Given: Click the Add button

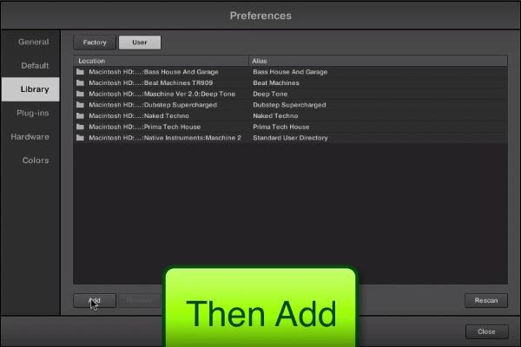Looking at the screenshot, I should (95, 300).
